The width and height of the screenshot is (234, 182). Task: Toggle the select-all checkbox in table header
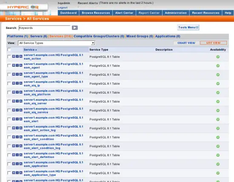9,49
